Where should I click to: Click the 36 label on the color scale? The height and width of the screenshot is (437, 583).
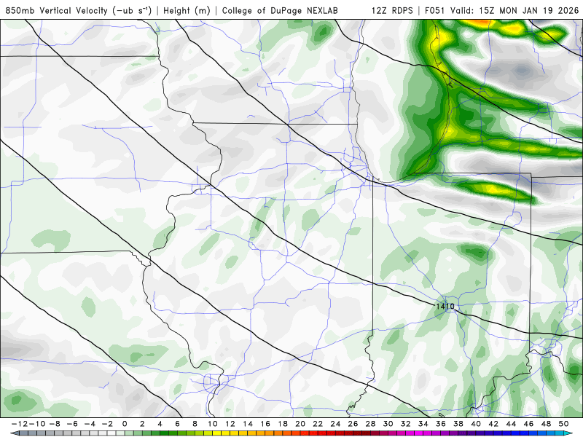point(441,424)
